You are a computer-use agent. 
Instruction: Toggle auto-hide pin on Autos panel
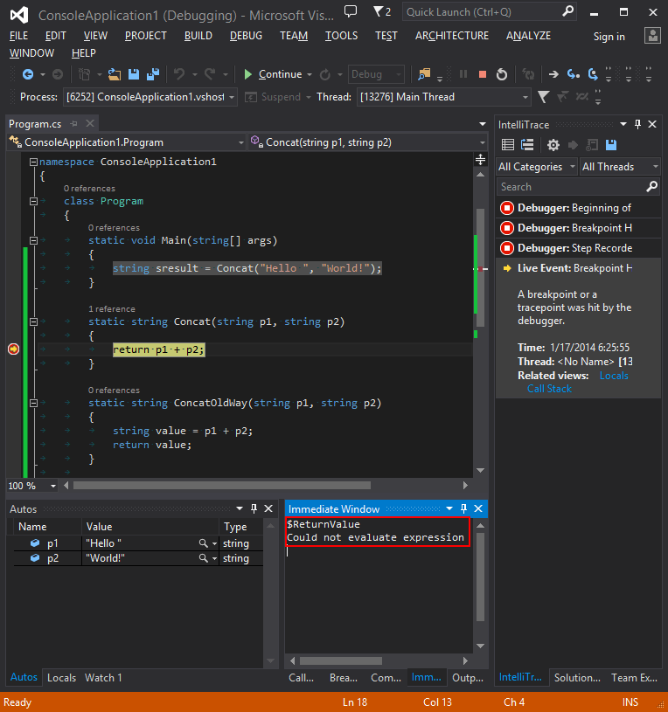pyautogui.click(x=254, y=508)
